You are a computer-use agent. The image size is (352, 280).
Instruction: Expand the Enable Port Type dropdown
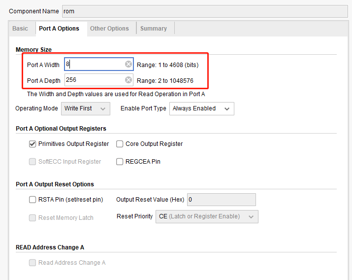pos(201,109)
